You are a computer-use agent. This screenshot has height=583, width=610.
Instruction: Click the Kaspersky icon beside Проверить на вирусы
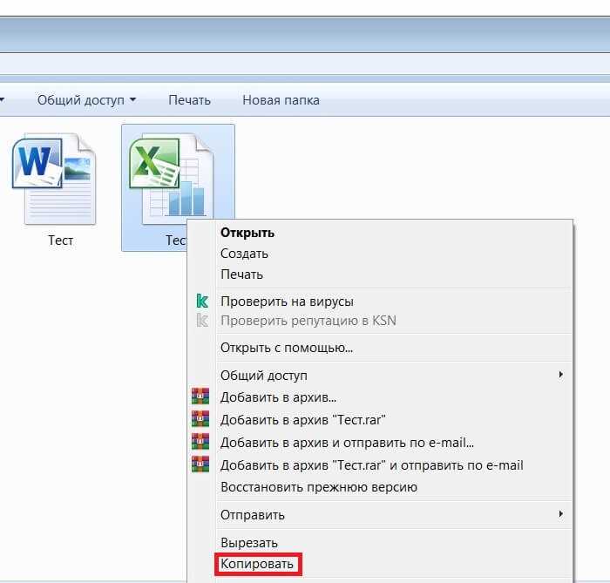coord(202,301)
